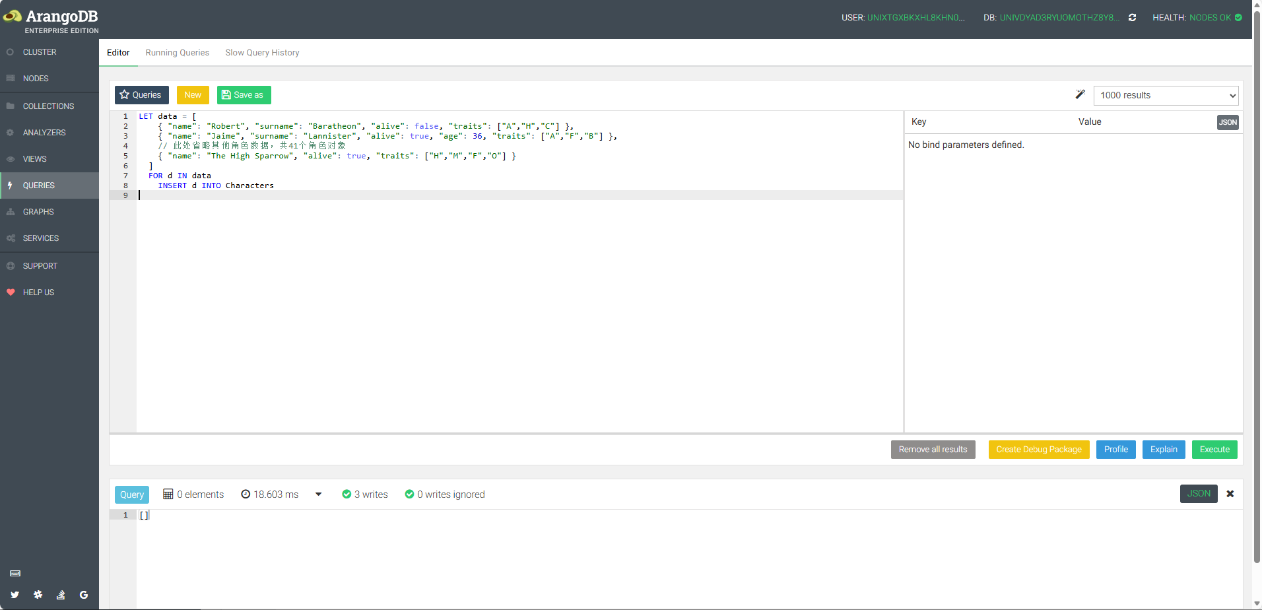Open HELP US in sidebar
The width and height of the screenshot is (1262, 610).
pyautogui.click(x=50, y=292)
